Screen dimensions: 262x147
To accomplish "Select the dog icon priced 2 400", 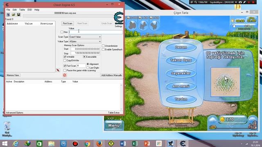I will 143,25.
